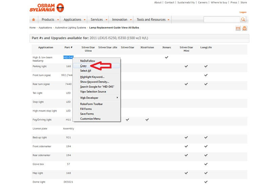Choose View Selection Source
Screen dimensions: 271x185
[97, 92]
